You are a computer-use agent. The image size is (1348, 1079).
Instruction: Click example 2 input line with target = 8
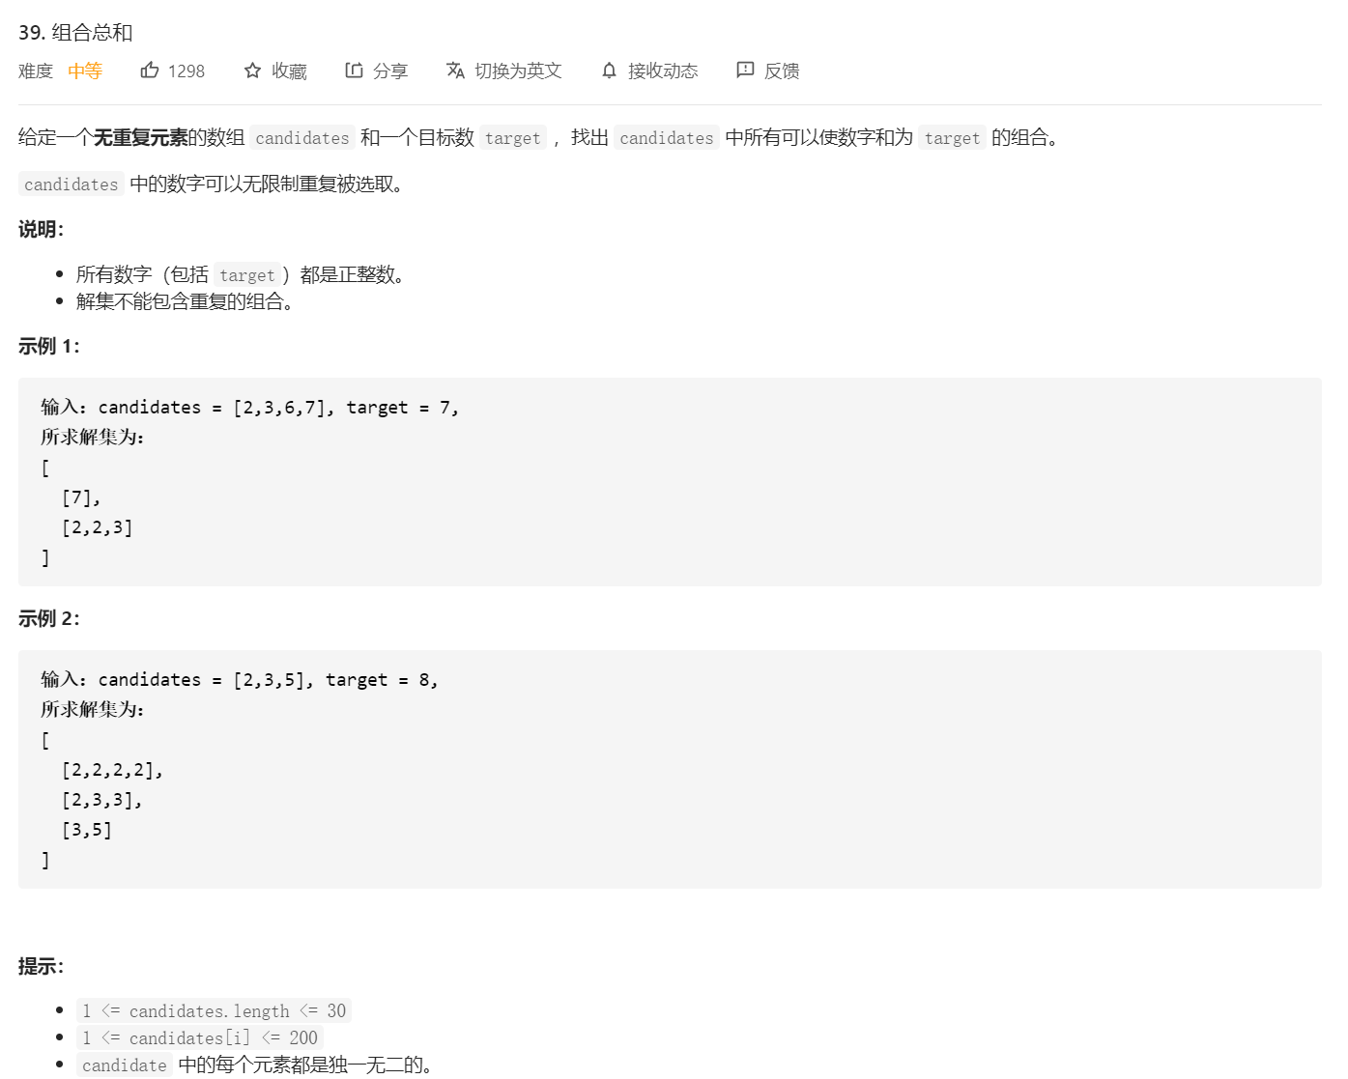pos(239,680)
